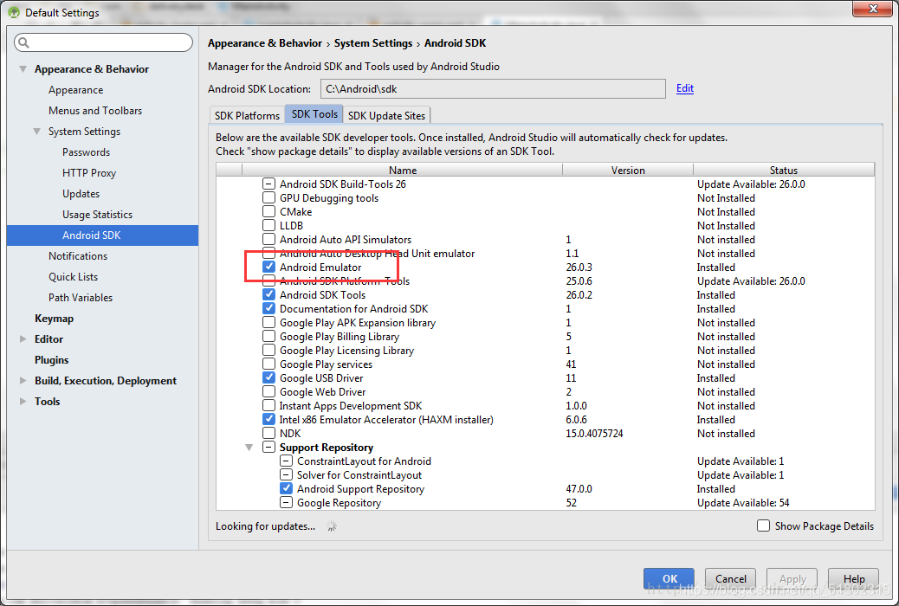
Task: Open Notifications settings
Action: 78,255
